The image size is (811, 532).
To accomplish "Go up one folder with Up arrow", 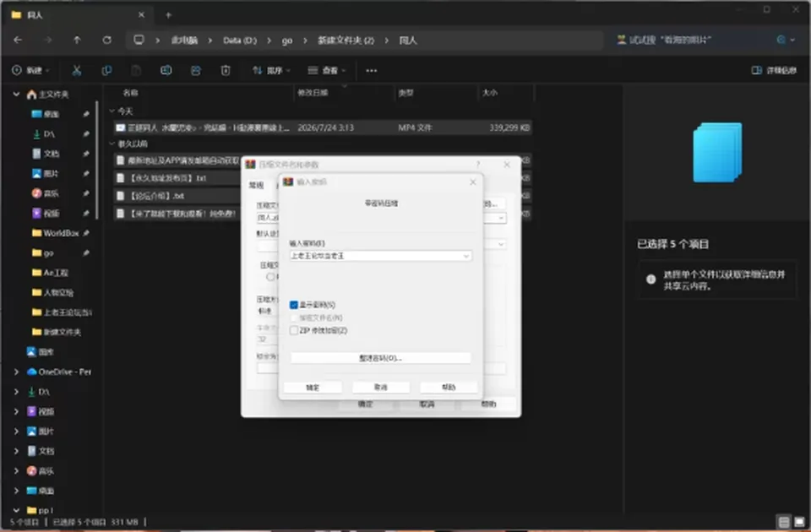I will [77, 40].
